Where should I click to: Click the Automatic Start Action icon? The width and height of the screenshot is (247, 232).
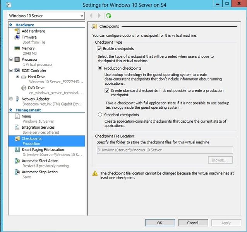(x=17, y=161)
